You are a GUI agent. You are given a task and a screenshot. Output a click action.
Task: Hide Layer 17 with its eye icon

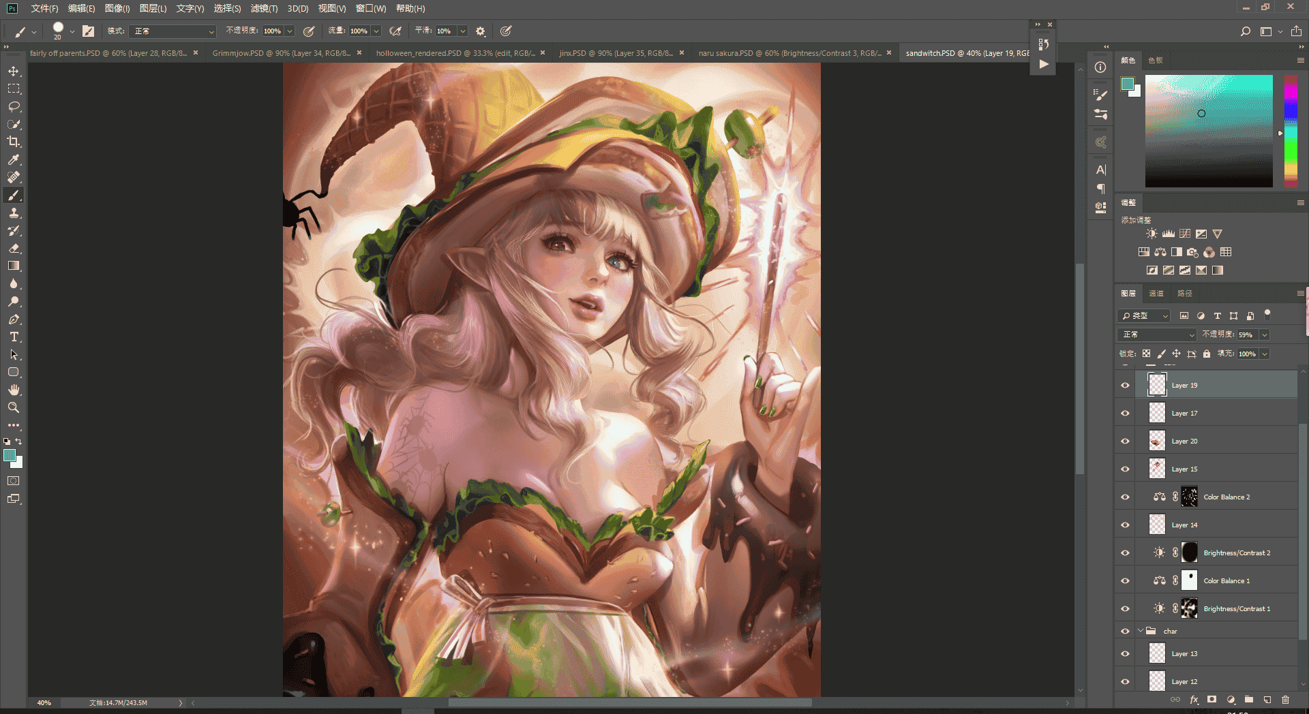1125,413
